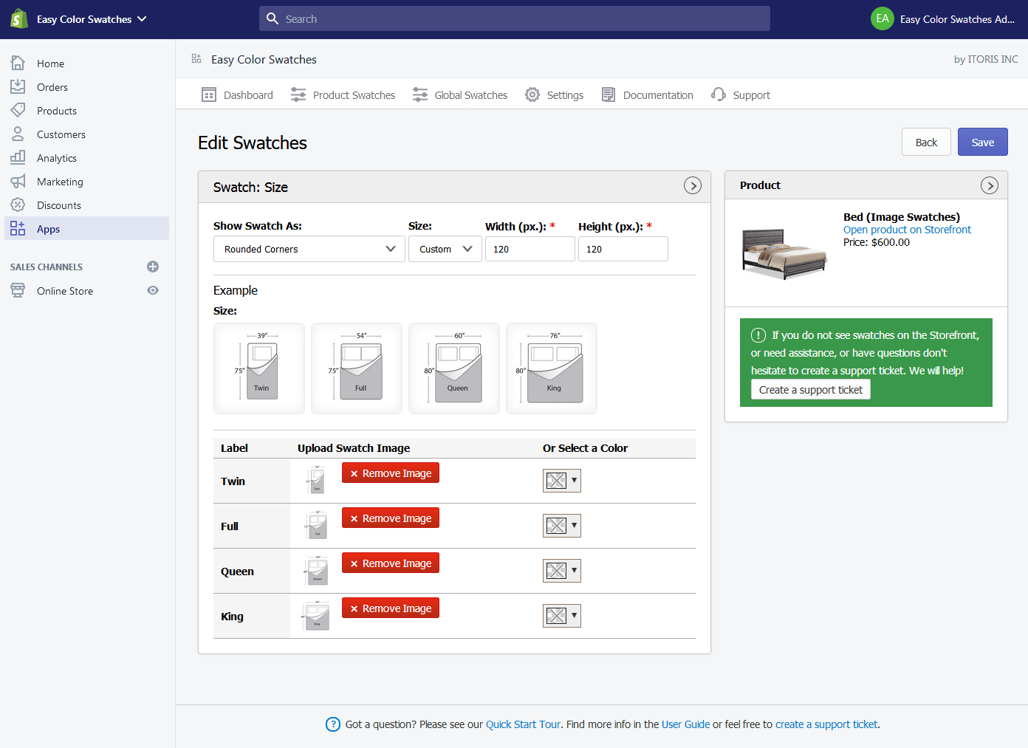Viewport: 1028px width, 748px height.
Task: Click the Products tag icon
Action: [x=18, y=110]
